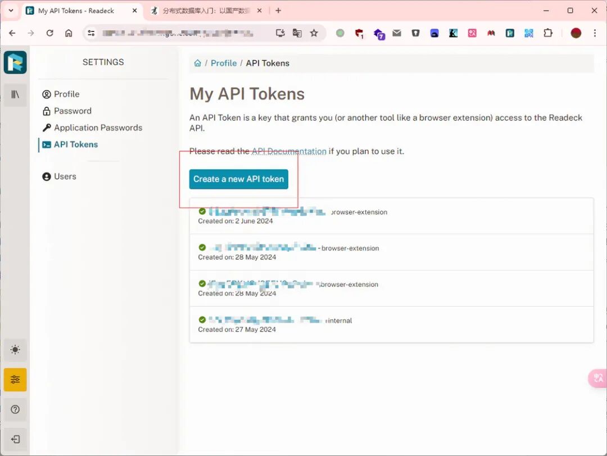The height and width of the screenshot is (456, 607).
Task: Select API Tokens in settings menu
Action: pyautogui.click(x=70, y=145)
